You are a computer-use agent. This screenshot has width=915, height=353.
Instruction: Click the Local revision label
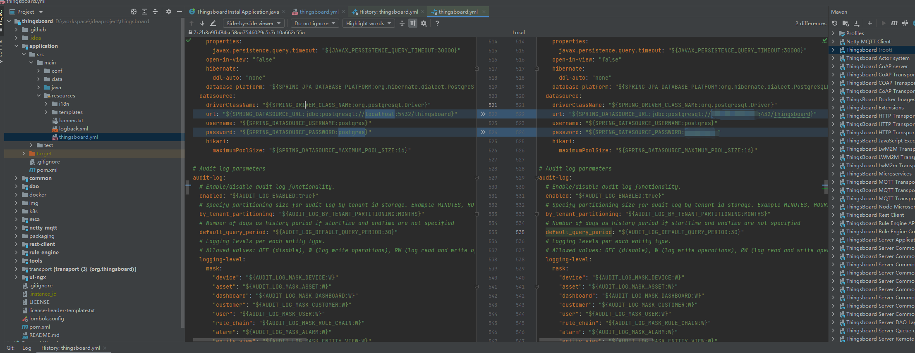pos(518,33)
